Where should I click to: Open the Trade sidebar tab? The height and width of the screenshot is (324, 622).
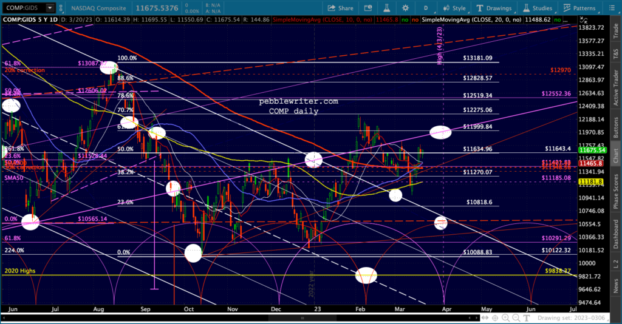click(616, 31)
